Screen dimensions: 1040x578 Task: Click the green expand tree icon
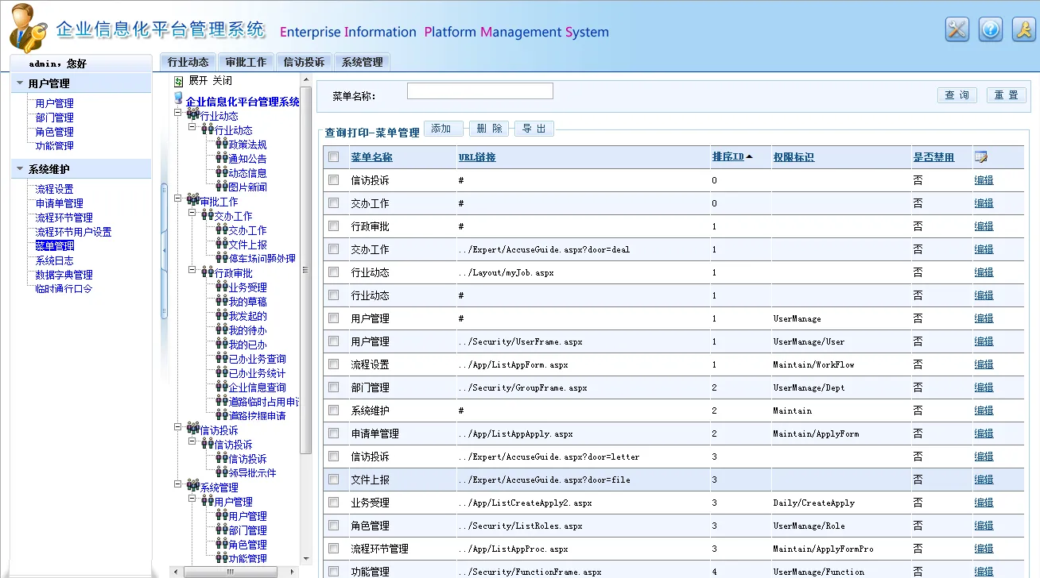click(x=179, y=81)
